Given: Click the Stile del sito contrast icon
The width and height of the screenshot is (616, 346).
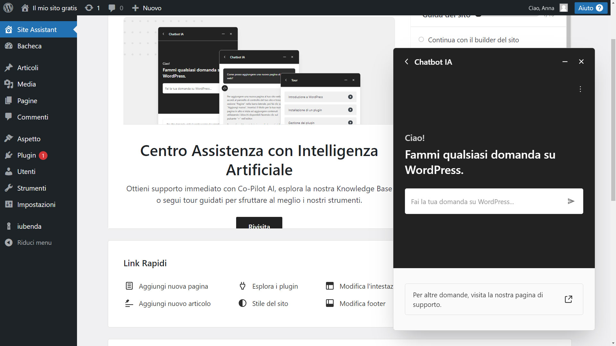Looking at the screenshot, I should click(243, 303).
